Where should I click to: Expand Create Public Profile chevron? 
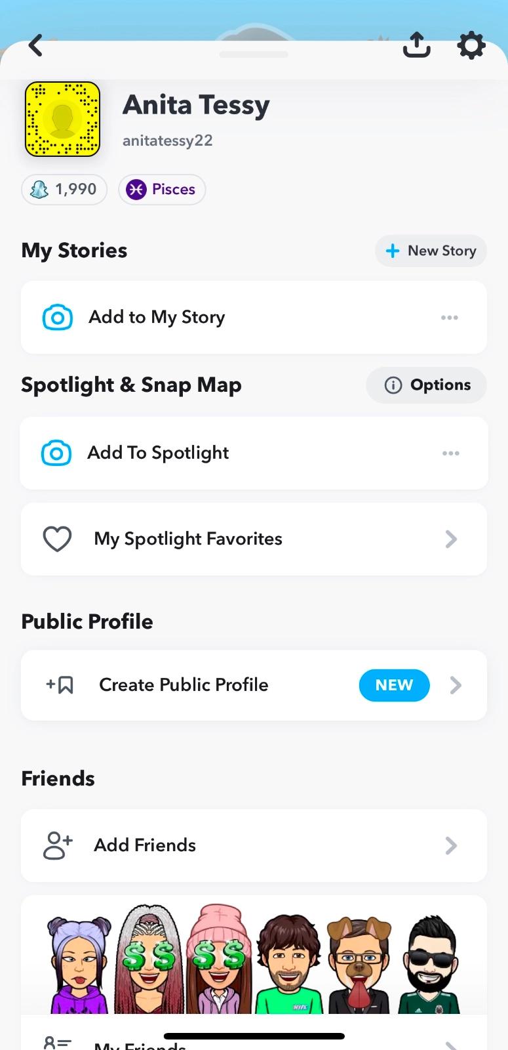(456, 685)
